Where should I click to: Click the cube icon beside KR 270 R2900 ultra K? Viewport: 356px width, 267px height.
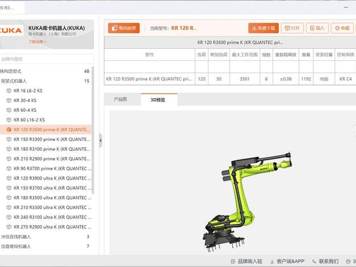point(9,227)
